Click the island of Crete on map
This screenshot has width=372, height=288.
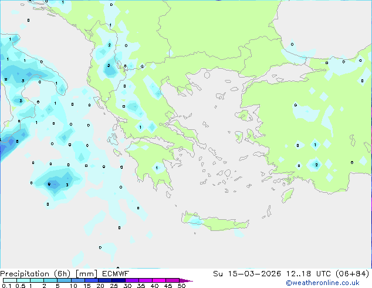pyautogui.click(x=216, y=223)
